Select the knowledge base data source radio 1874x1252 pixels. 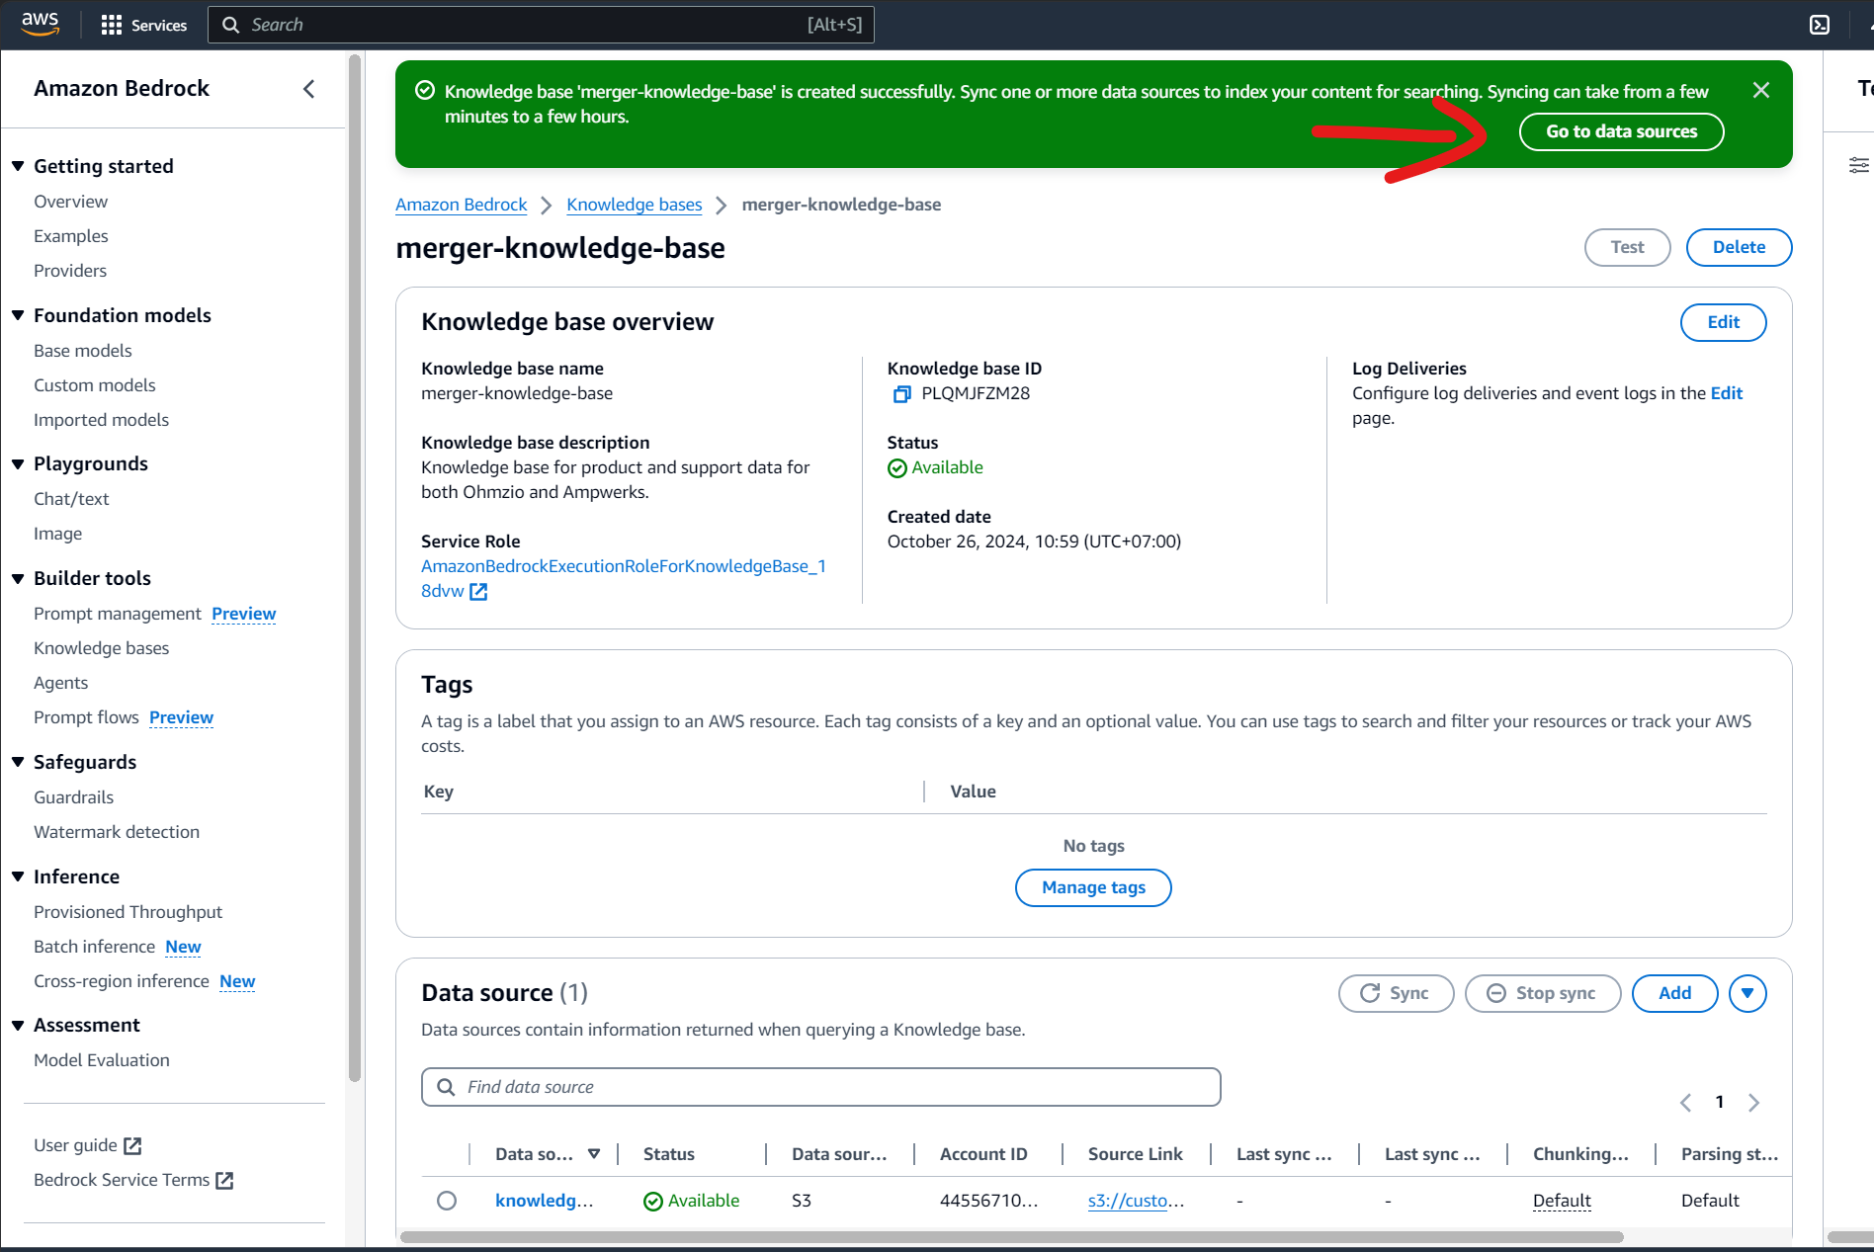click(447, 1201)
